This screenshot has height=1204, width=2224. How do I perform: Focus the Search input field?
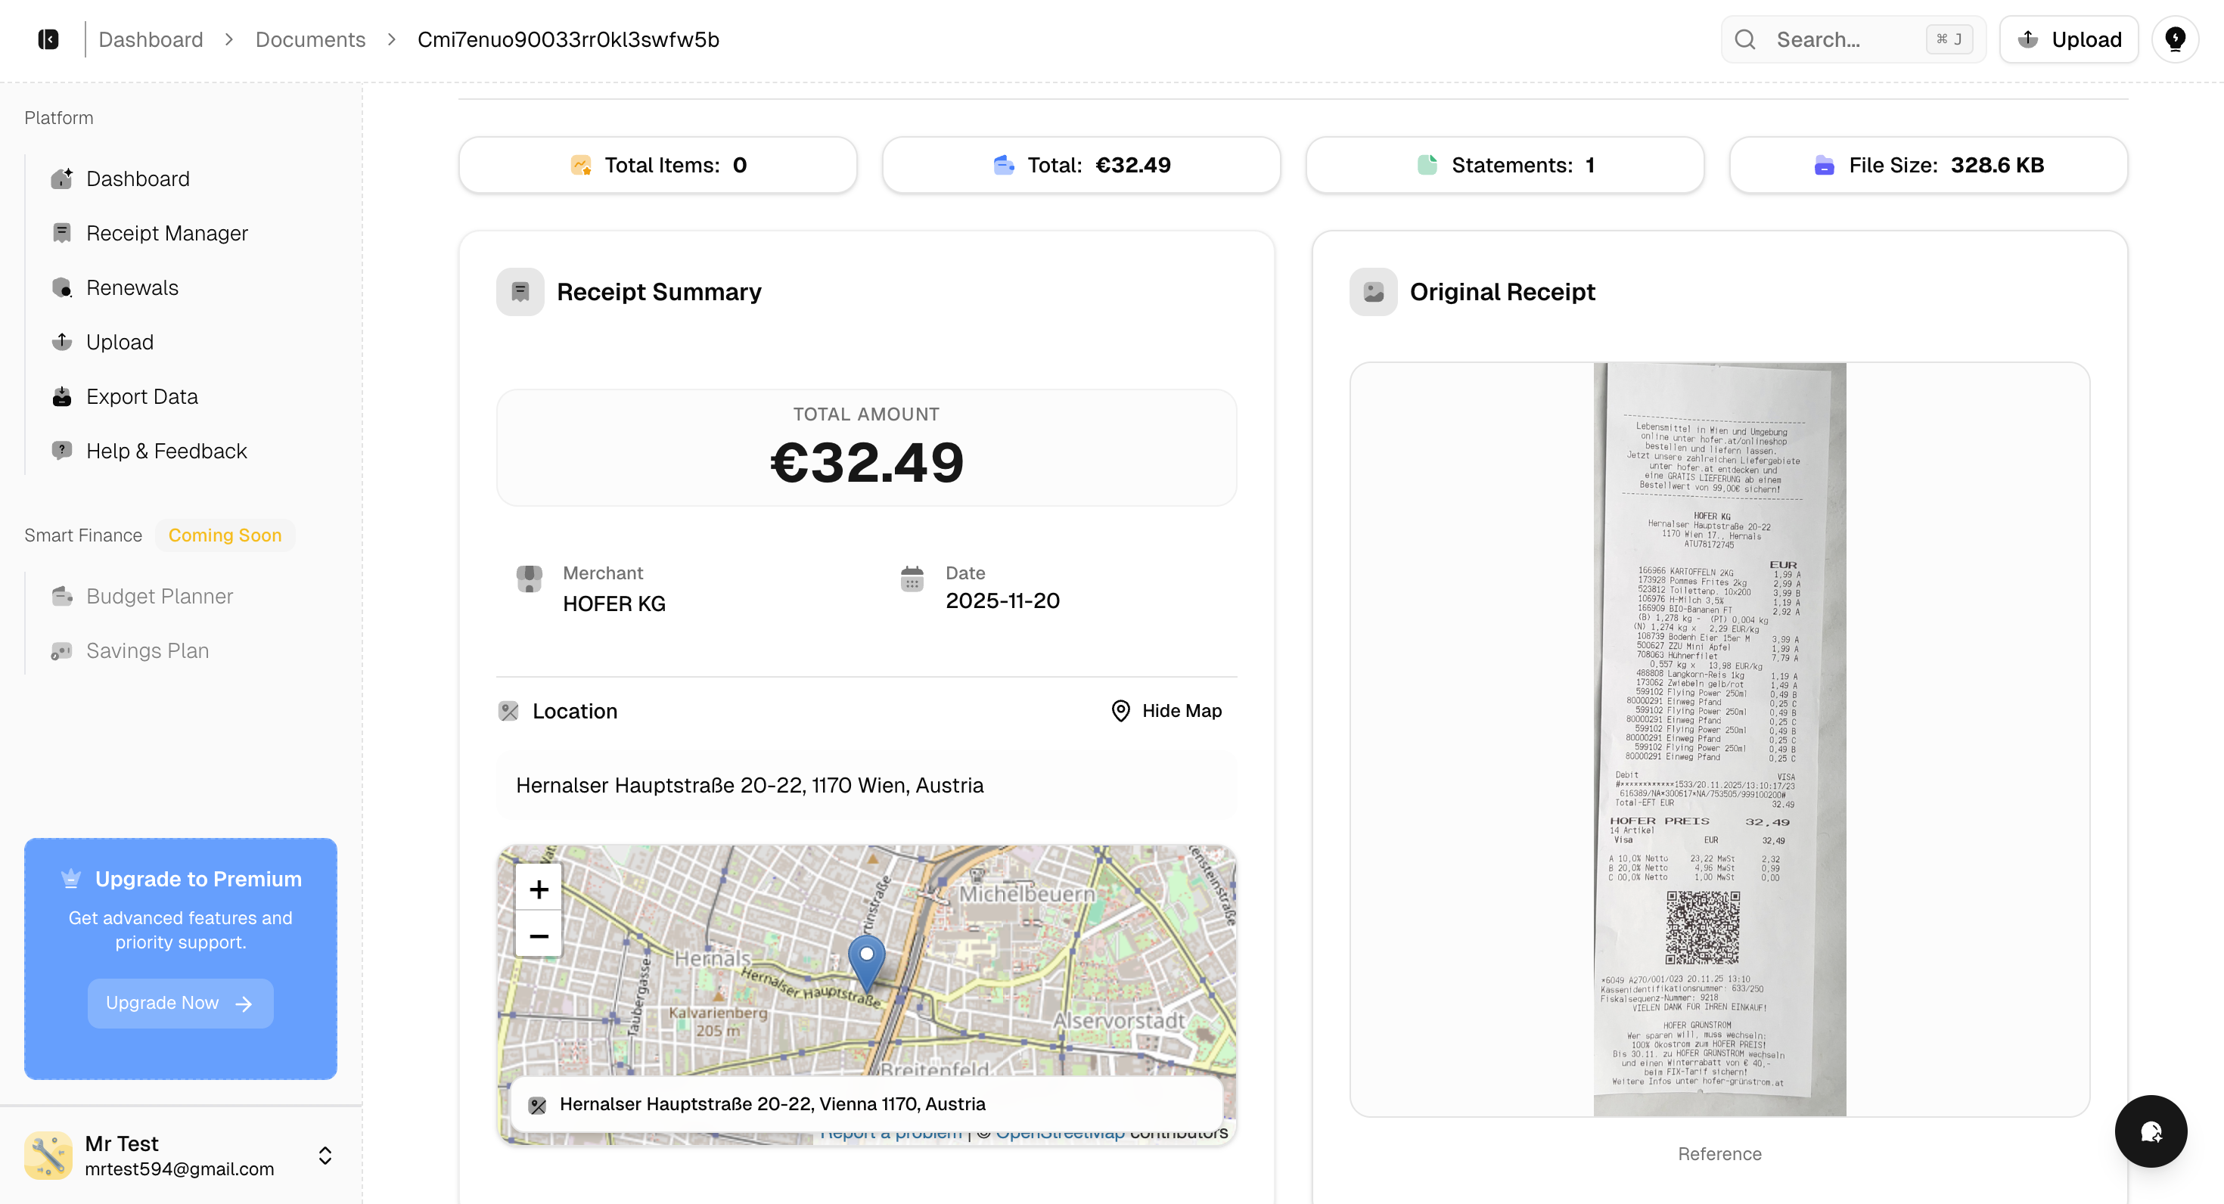pyautogui.click(x=1839, y=39)
